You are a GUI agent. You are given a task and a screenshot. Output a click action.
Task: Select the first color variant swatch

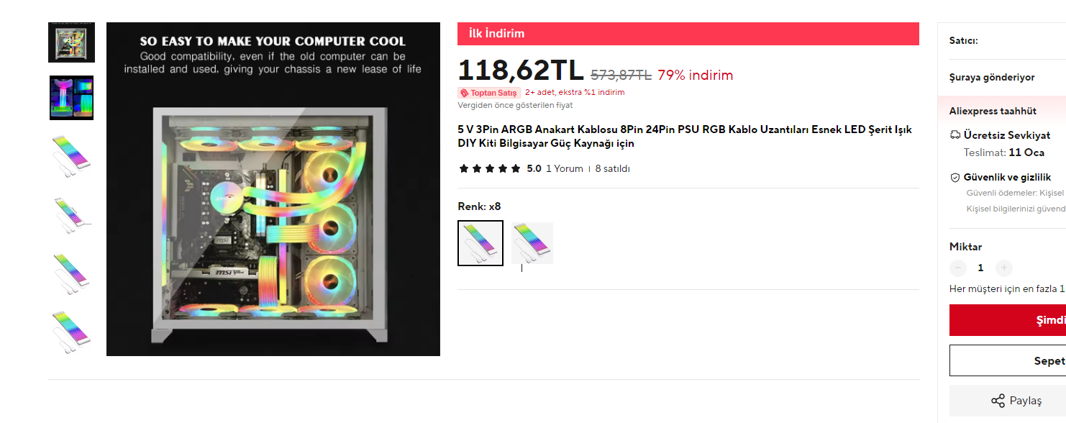coord(480,243)
